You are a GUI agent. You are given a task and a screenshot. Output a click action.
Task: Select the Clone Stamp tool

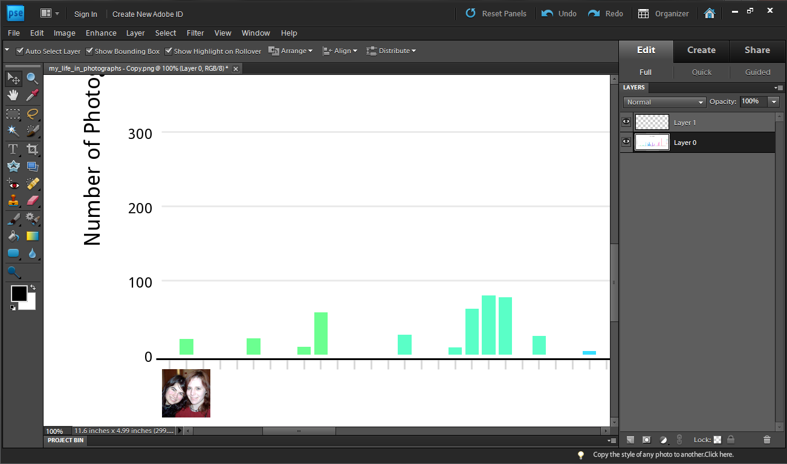13,201
